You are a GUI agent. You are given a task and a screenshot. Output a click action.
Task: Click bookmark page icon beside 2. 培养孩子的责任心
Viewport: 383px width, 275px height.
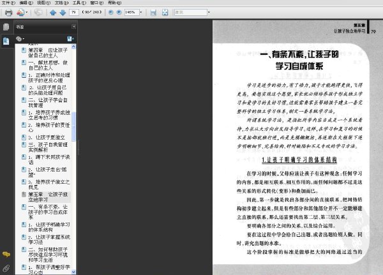pyautogui.click(x=24, y=125)
